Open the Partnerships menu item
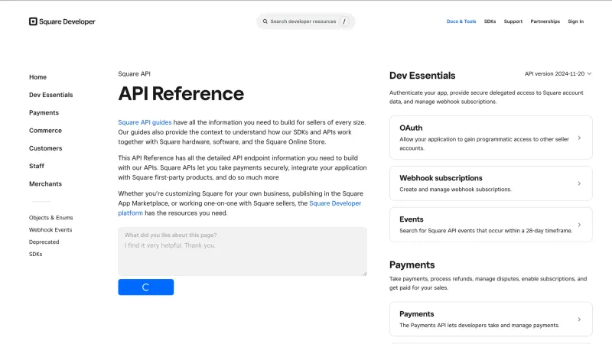Viewport: 612px width, 344px height. point(545,21)
